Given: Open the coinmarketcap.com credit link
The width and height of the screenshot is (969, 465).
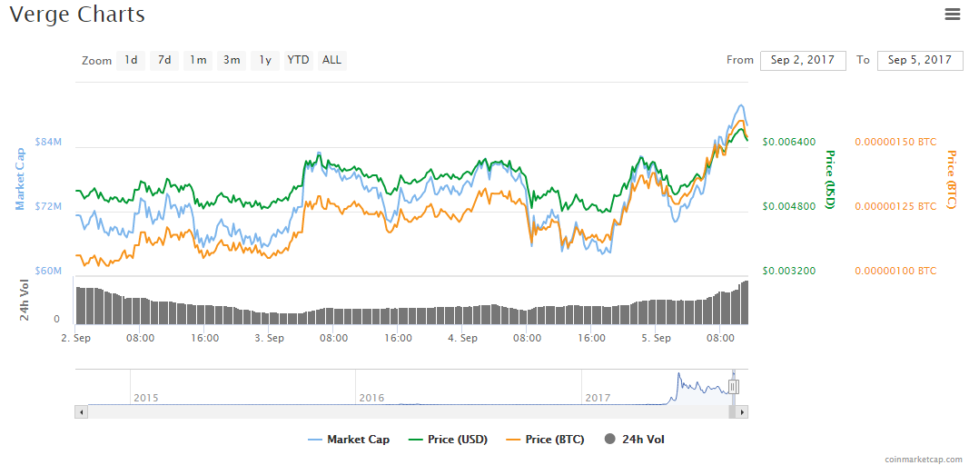Looking at the screenshot, I should click(x=923, y=459).
